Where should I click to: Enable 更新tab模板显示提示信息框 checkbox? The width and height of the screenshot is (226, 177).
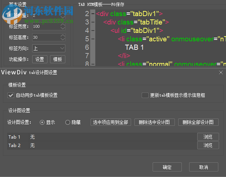(145, 95)
